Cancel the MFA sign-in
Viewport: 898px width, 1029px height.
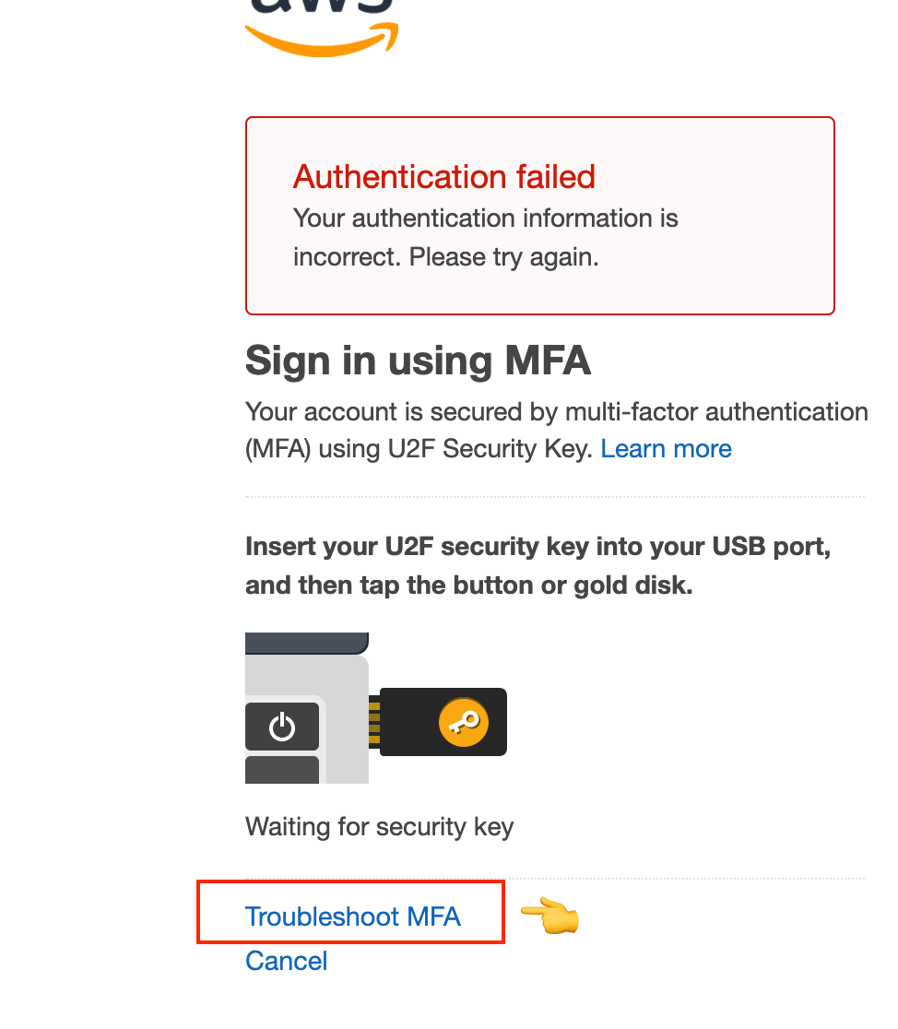[286, 961]
